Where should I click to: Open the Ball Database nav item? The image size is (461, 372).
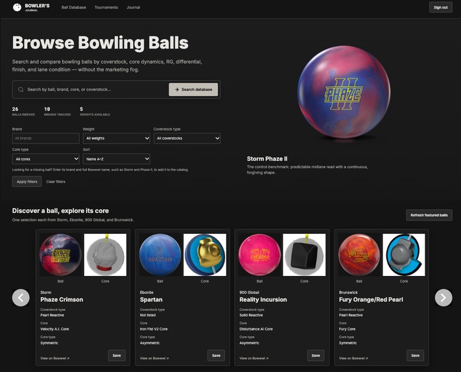[x=73, y=7]
